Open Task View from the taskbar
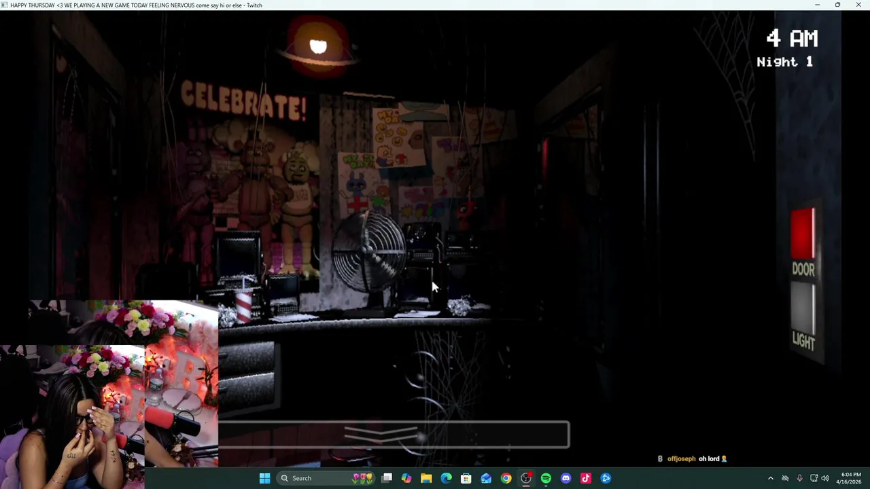Image resolution: width=870 pixels, height=489 pixels. pyautogui.click(x=387, y=478)
